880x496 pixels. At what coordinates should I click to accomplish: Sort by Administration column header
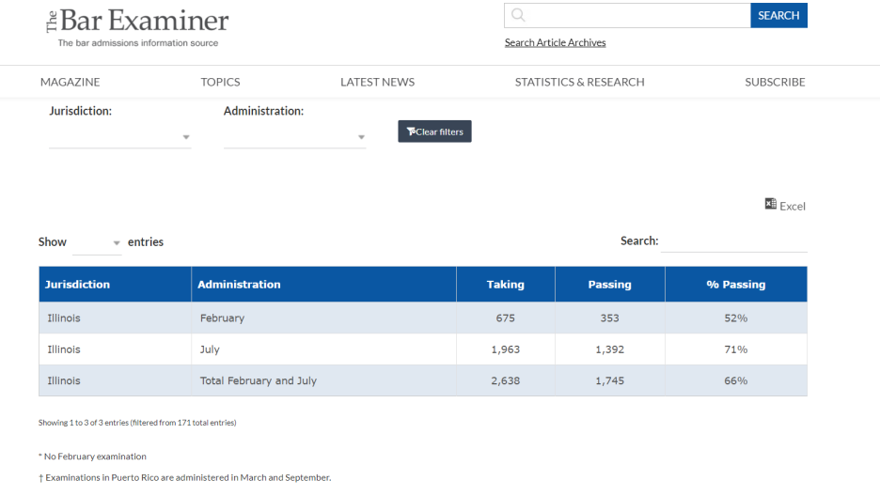(323, 284)
